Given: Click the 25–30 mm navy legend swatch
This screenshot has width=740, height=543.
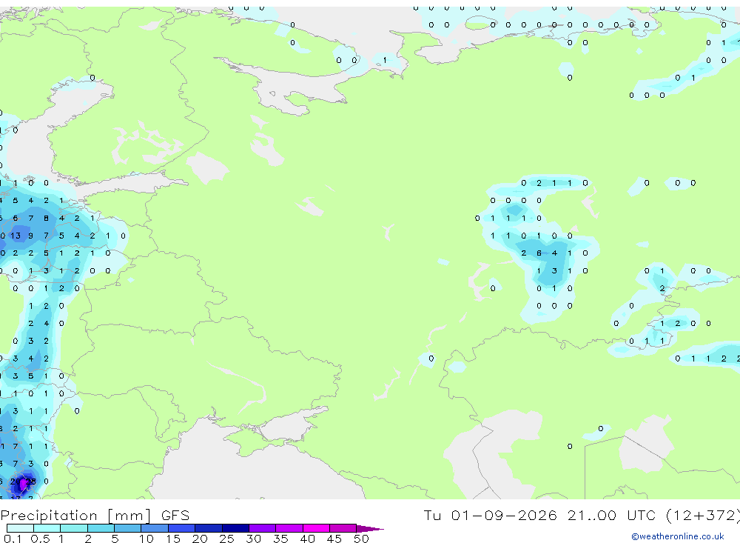Looking at the screenshot, I should 235,528.
